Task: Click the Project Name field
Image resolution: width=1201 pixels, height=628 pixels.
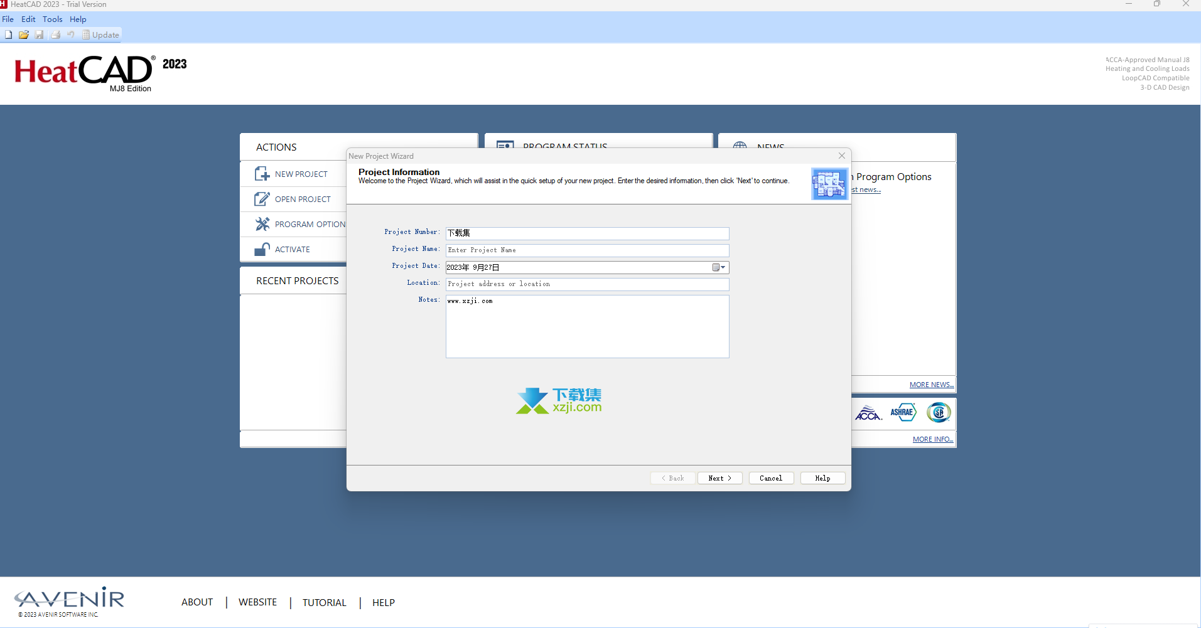Action: click(x=587, y=250)
